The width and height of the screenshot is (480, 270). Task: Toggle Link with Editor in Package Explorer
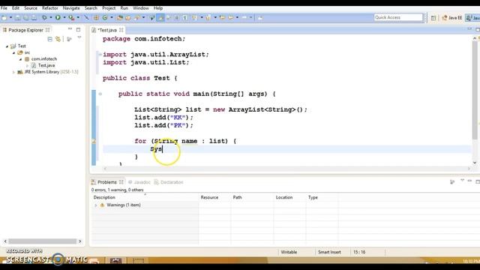58,39
